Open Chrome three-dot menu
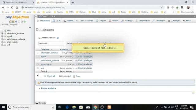This screenshot has height=110, width=196. tap(193, 7)
